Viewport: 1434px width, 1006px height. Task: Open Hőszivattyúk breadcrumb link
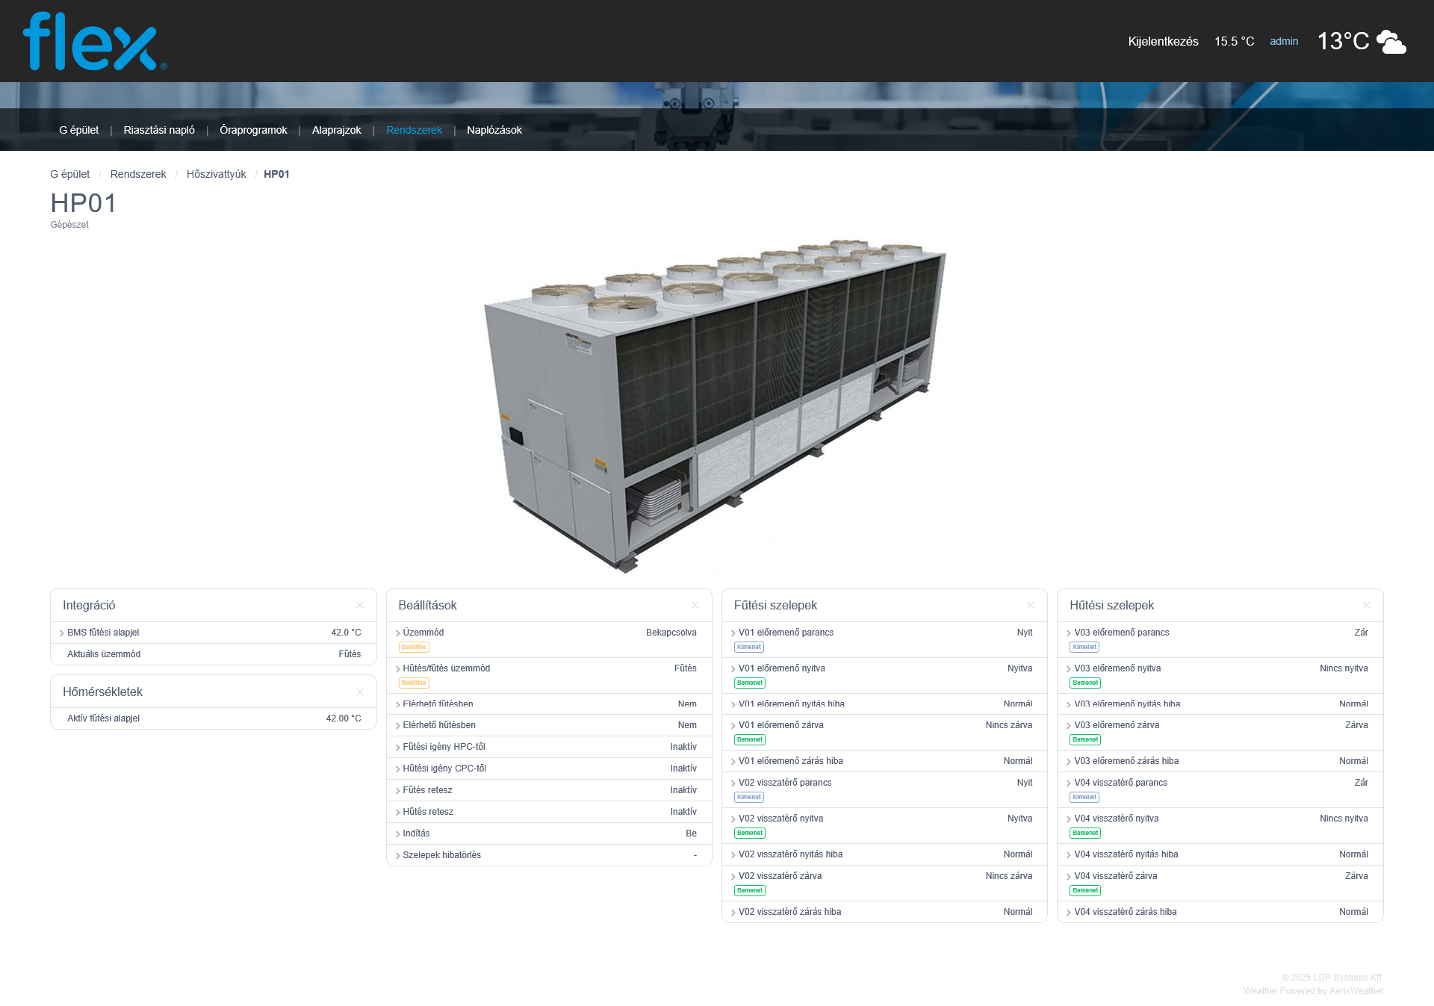point(216,174)
